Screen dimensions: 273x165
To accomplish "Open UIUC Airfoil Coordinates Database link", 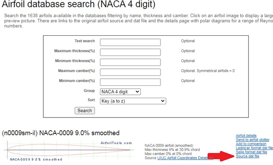I will pos(185,158).
